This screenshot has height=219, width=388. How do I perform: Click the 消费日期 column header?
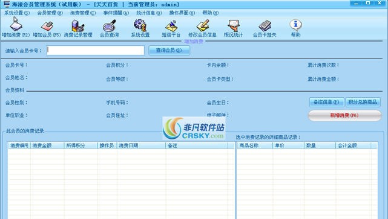(x=141, y=145)
